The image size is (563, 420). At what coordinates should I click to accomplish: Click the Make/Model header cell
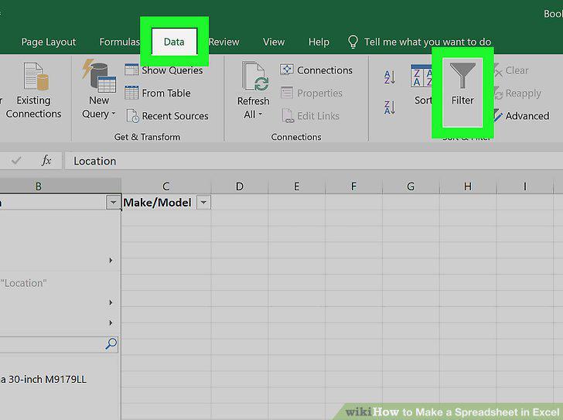tap(166, 203)
